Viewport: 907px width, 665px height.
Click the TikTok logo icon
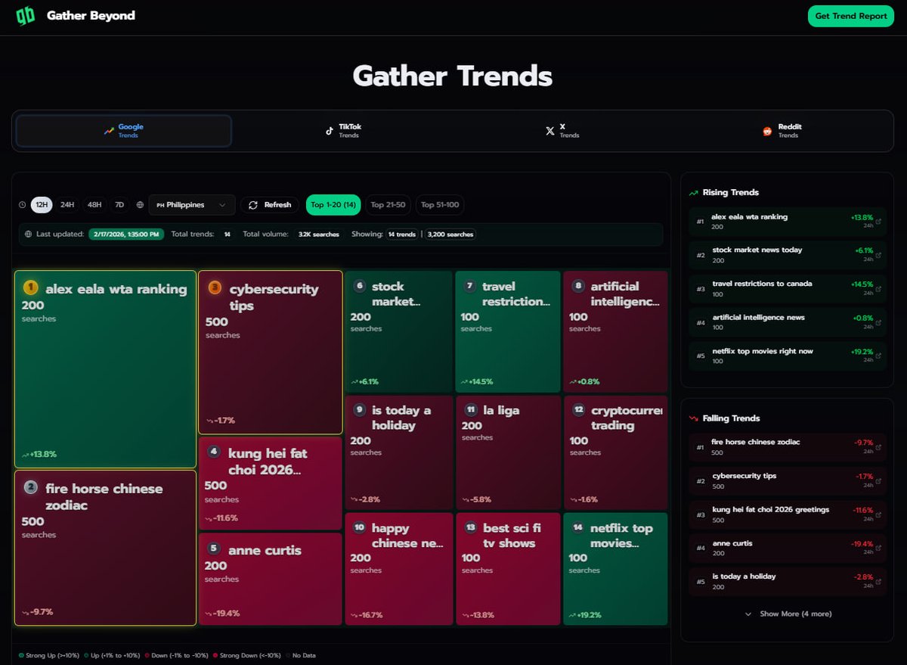pyautogui.click(x=329, y=131)
